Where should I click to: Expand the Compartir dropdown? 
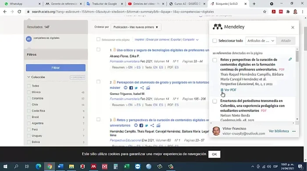tap(190, 40)
